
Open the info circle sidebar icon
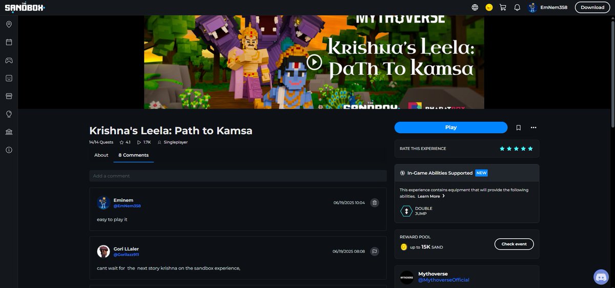tap(9, 150)
